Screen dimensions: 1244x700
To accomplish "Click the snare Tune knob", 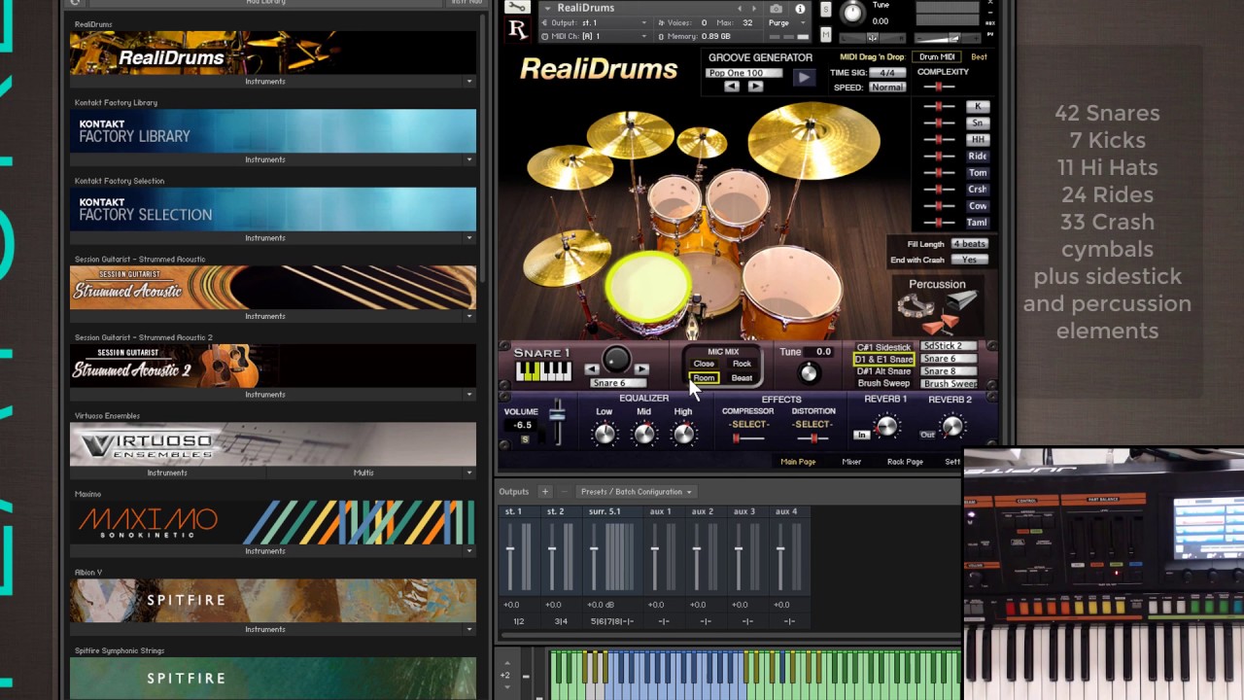I will tap(808, 373).
